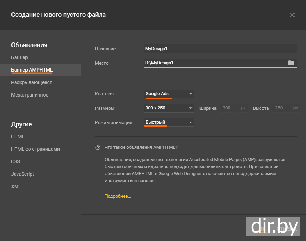Open the Подробнее link

(118, 196)
